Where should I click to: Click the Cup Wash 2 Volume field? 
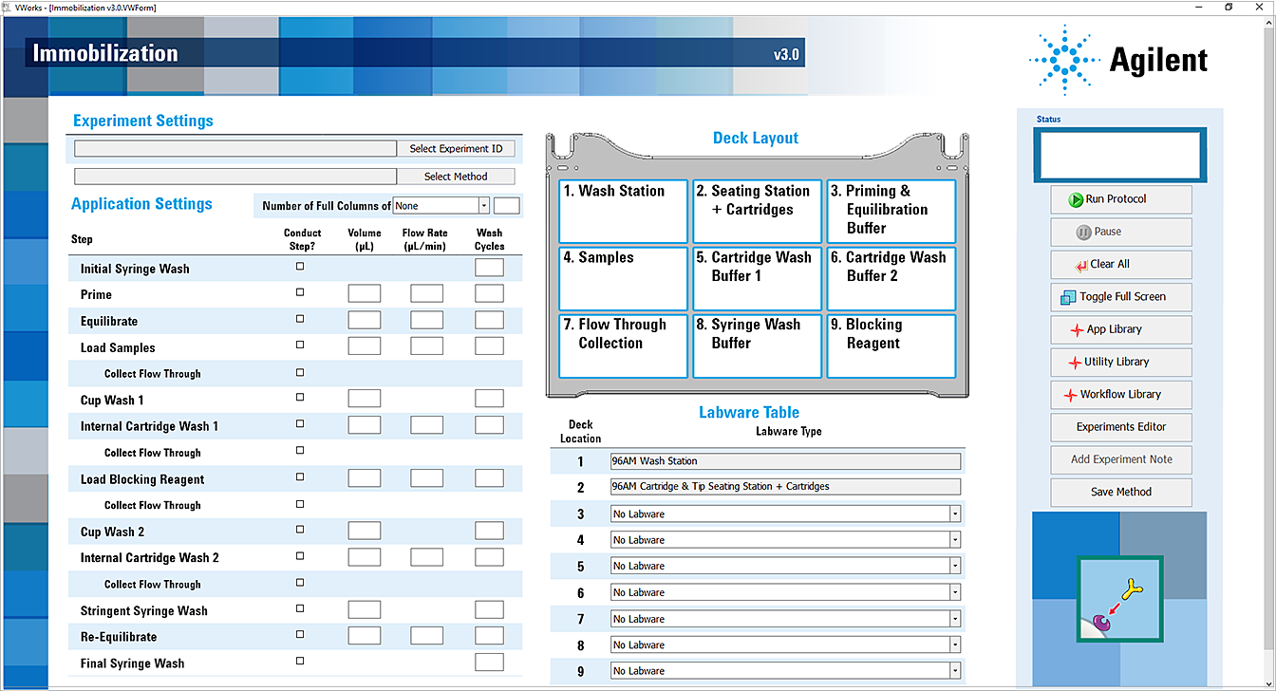coord(365,531)
